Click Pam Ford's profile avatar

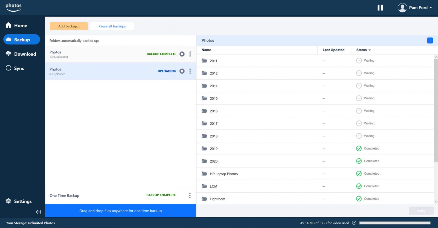click(402, 8)
